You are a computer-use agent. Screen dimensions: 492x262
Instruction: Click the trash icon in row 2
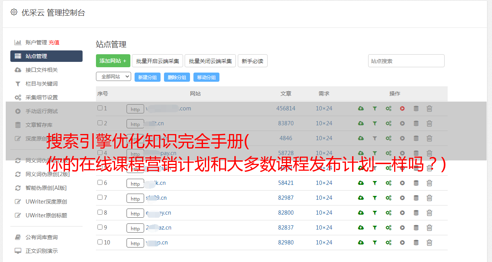click(429, 123)
